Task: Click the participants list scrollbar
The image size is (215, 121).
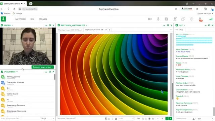Action: tap(55, 77)
